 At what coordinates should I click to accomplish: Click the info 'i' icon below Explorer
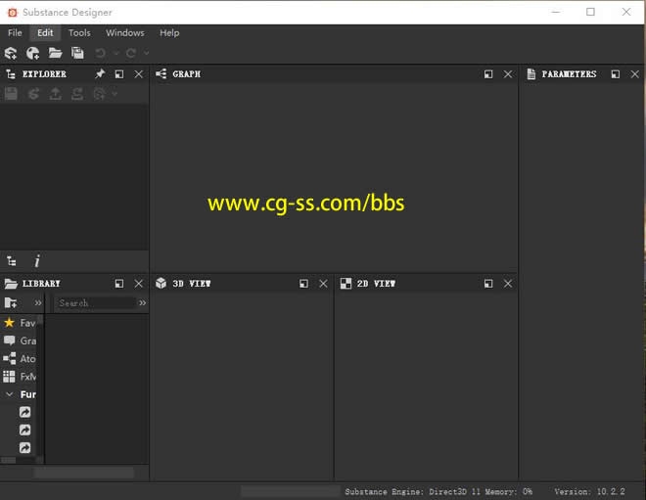[x=37, y=261]
